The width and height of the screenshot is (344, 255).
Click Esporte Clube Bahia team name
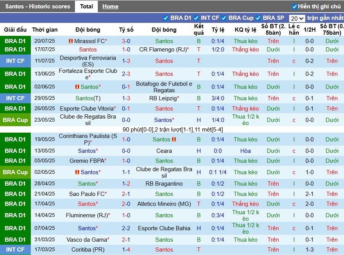click(164, 228)
